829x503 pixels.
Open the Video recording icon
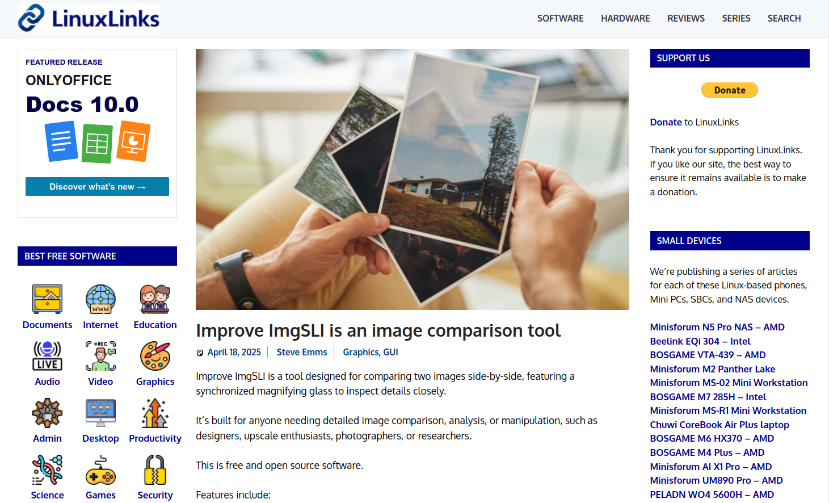point(100,356)
